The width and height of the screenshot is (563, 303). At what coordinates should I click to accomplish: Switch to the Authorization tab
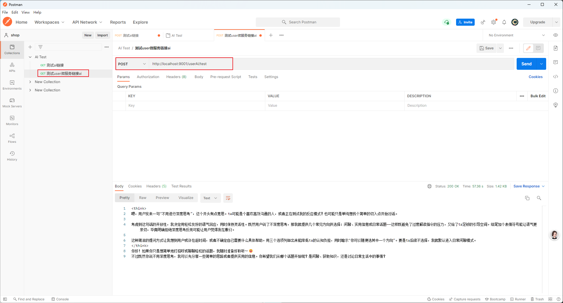pyautogui.click(x=148, y=77)
